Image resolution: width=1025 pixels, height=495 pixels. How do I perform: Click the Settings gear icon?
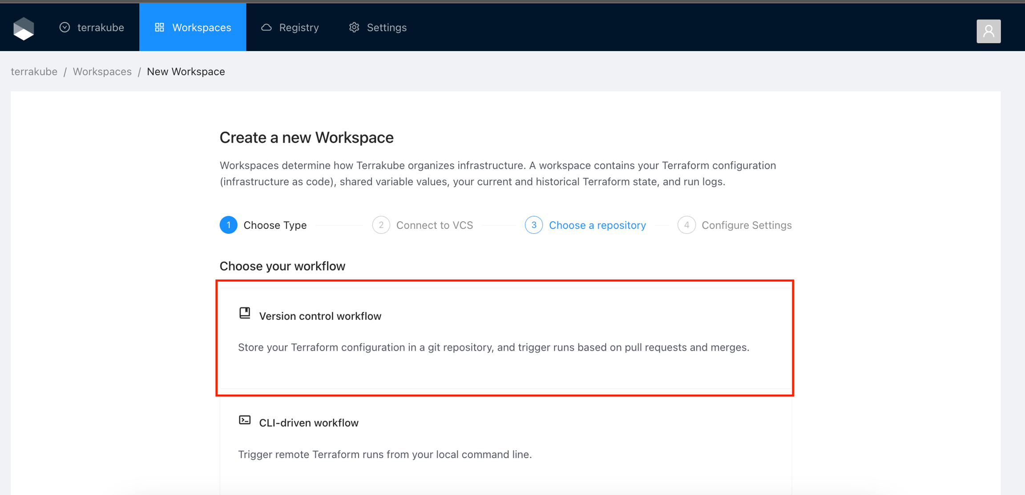tap(354, 28)
